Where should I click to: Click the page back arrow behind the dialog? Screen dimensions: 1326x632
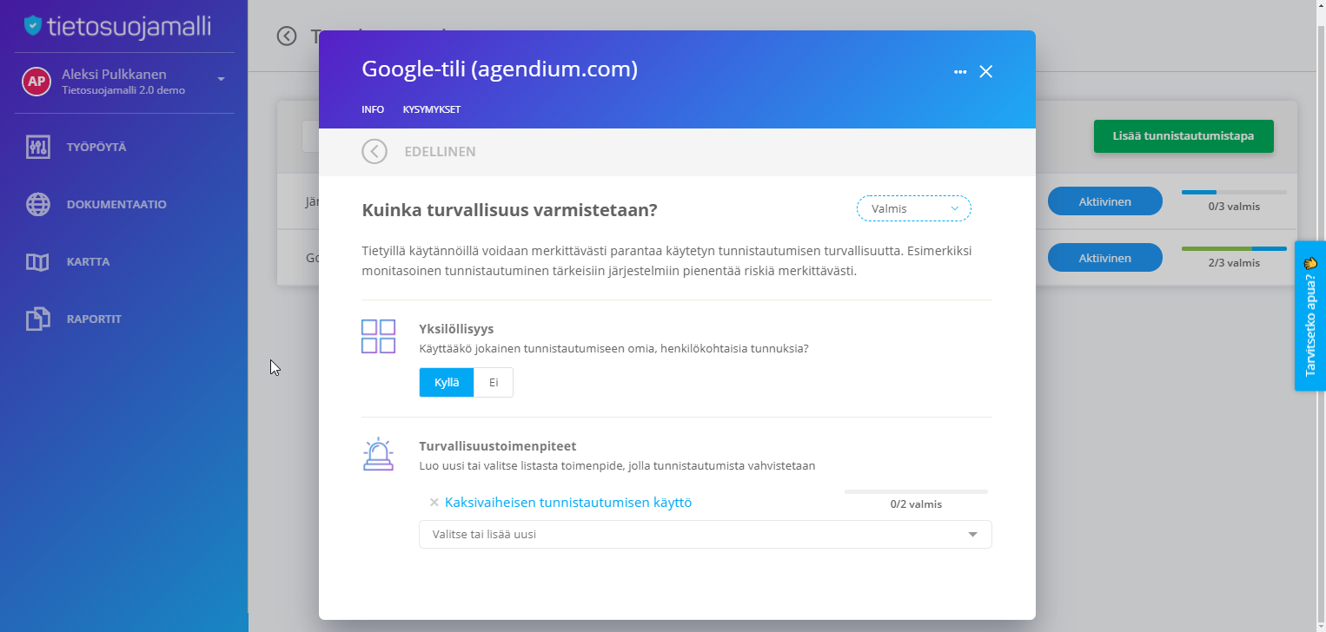coord(287,36)
